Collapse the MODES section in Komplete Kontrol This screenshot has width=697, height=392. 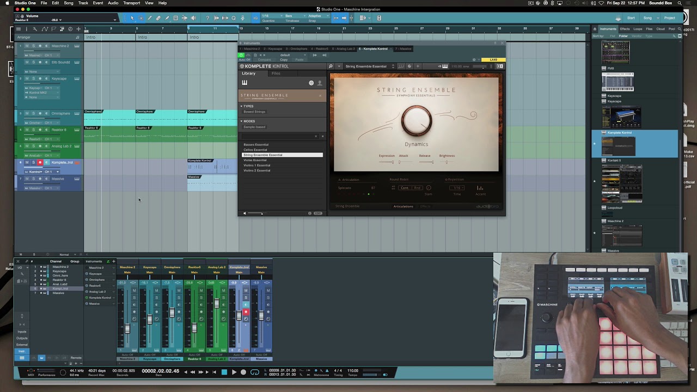tap(242, 121)
